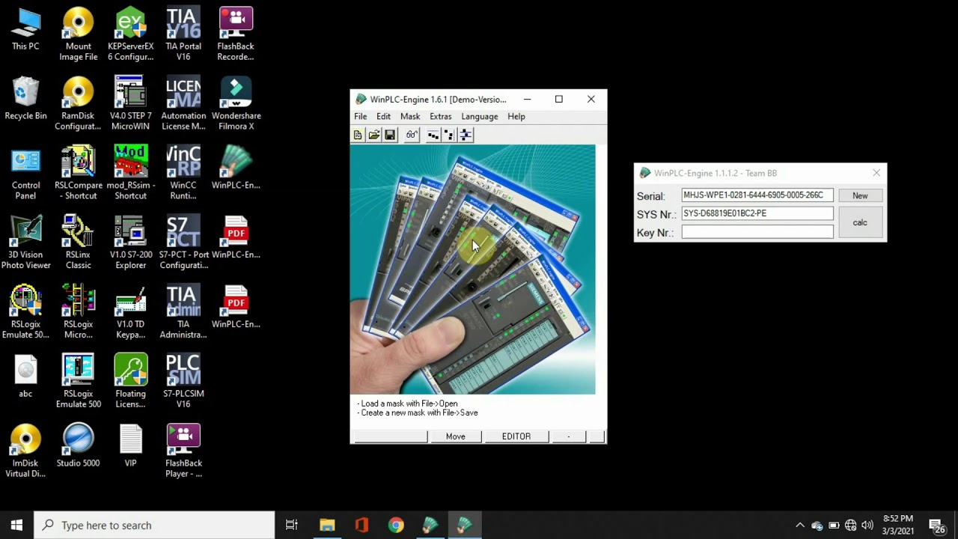Screen dimensions: 958x539
Task: Open the Extras menu
Action: point(440,117)
